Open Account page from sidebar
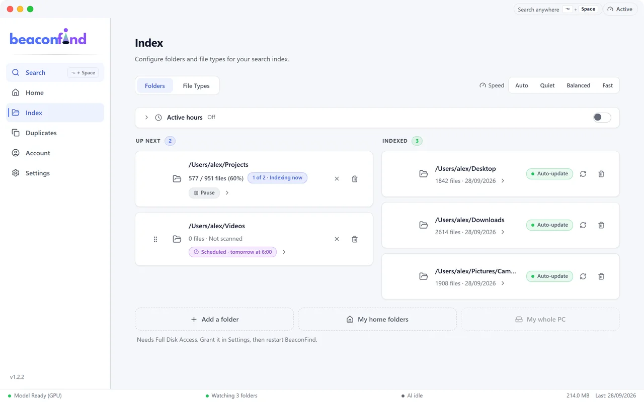This screenshot has height=402, width=644. [x=55, y=153]
